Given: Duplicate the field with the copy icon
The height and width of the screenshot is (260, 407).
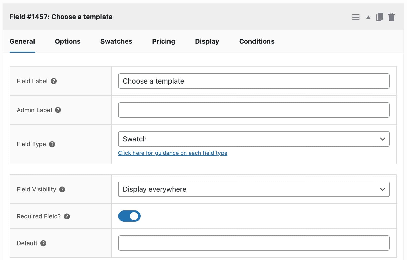Looking at the screenshot, I should (x=379, y=17).
